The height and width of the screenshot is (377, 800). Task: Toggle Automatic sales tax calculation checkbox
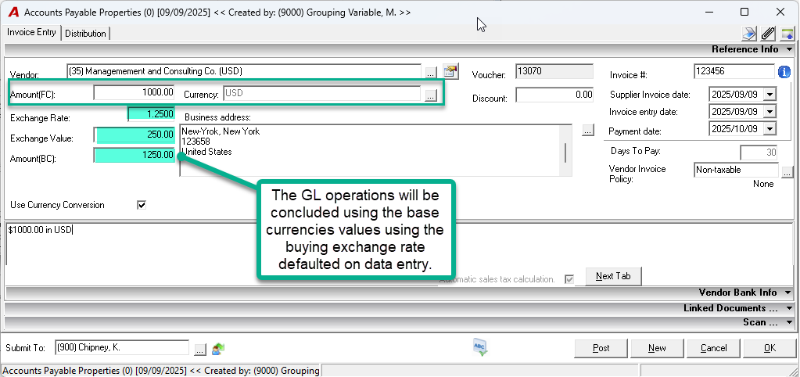point(569,279)
